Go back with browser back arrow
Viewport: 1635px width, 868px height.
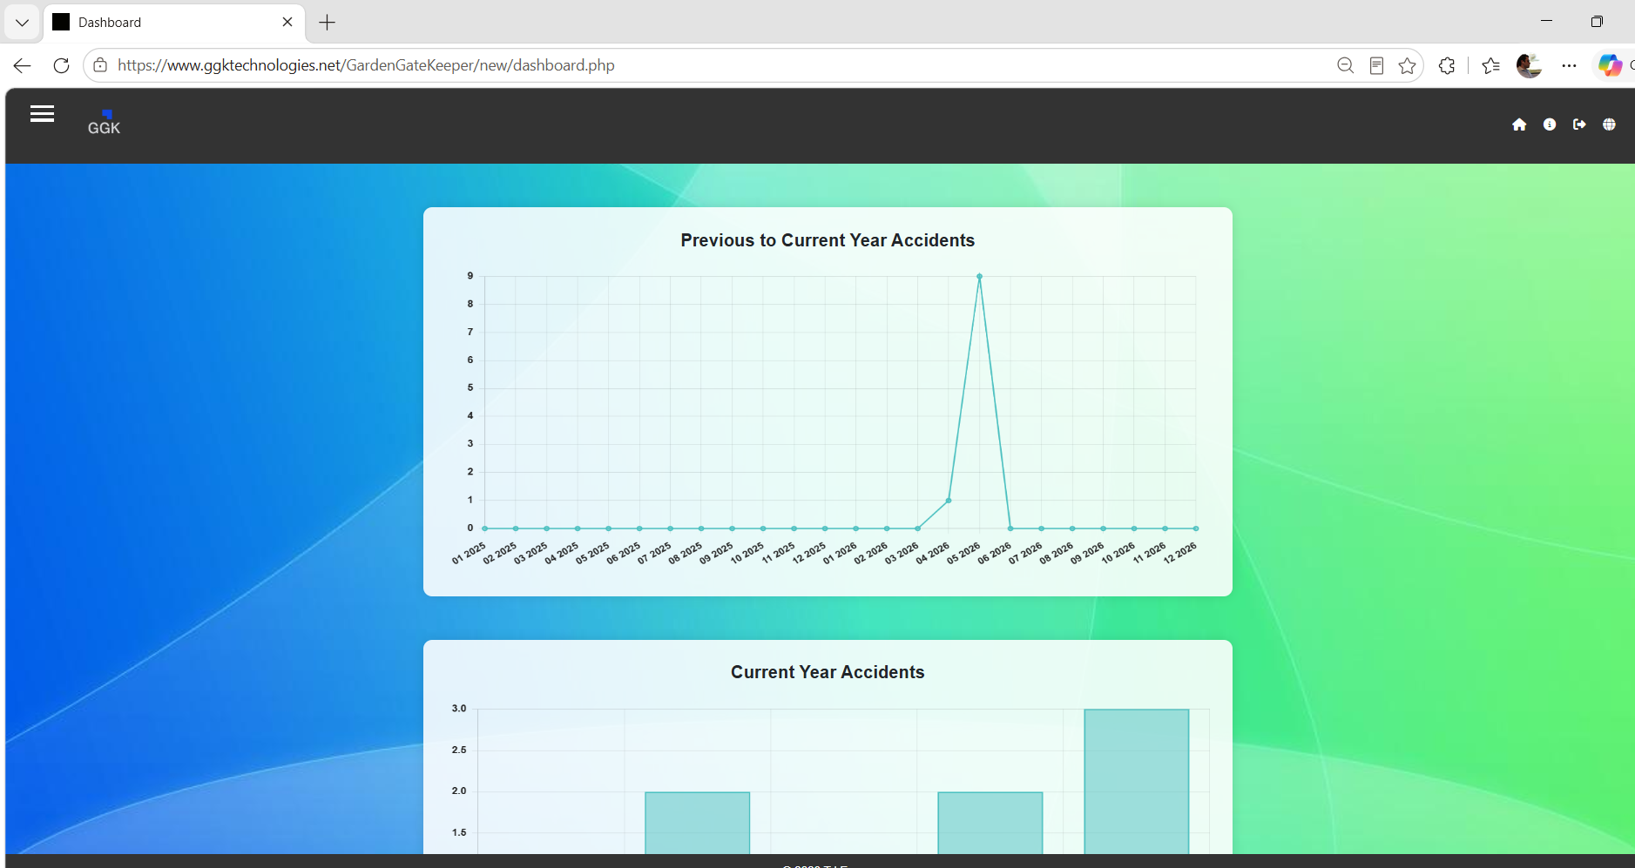click(23, 65)
